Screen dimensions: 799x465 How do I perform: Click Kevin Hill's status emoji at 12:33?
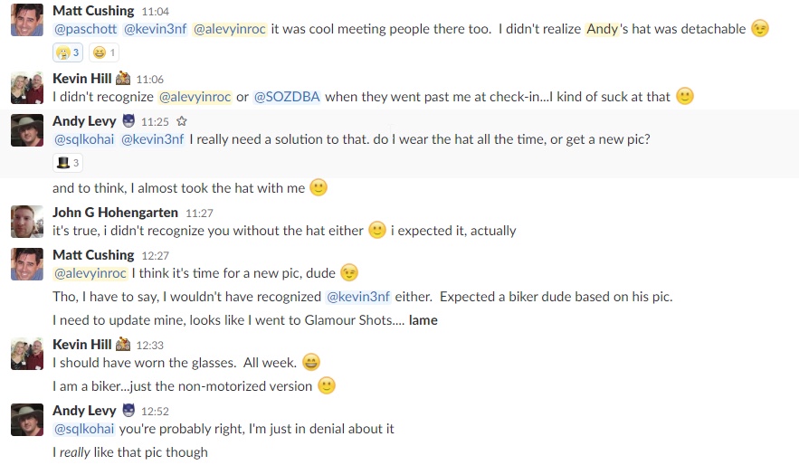pyautogui.click(x=123, y=345)
